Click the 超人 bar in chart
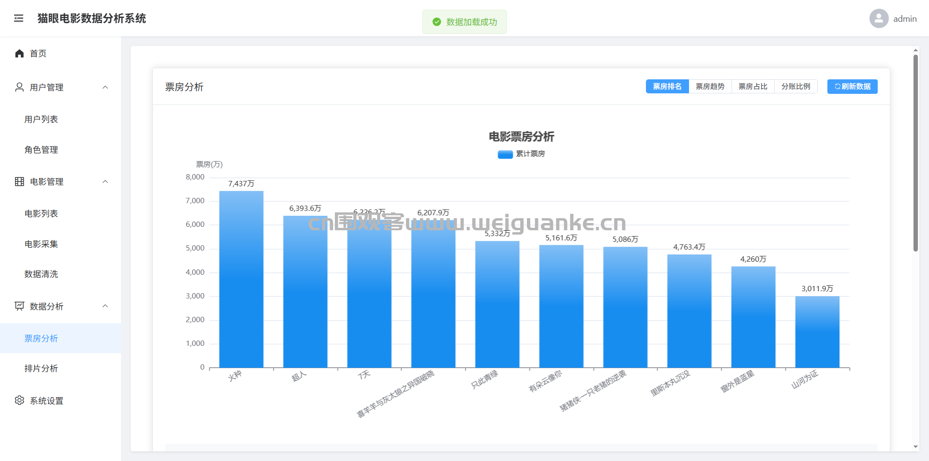Viewport: 929px width, 461px height. (x=305, y=292)
